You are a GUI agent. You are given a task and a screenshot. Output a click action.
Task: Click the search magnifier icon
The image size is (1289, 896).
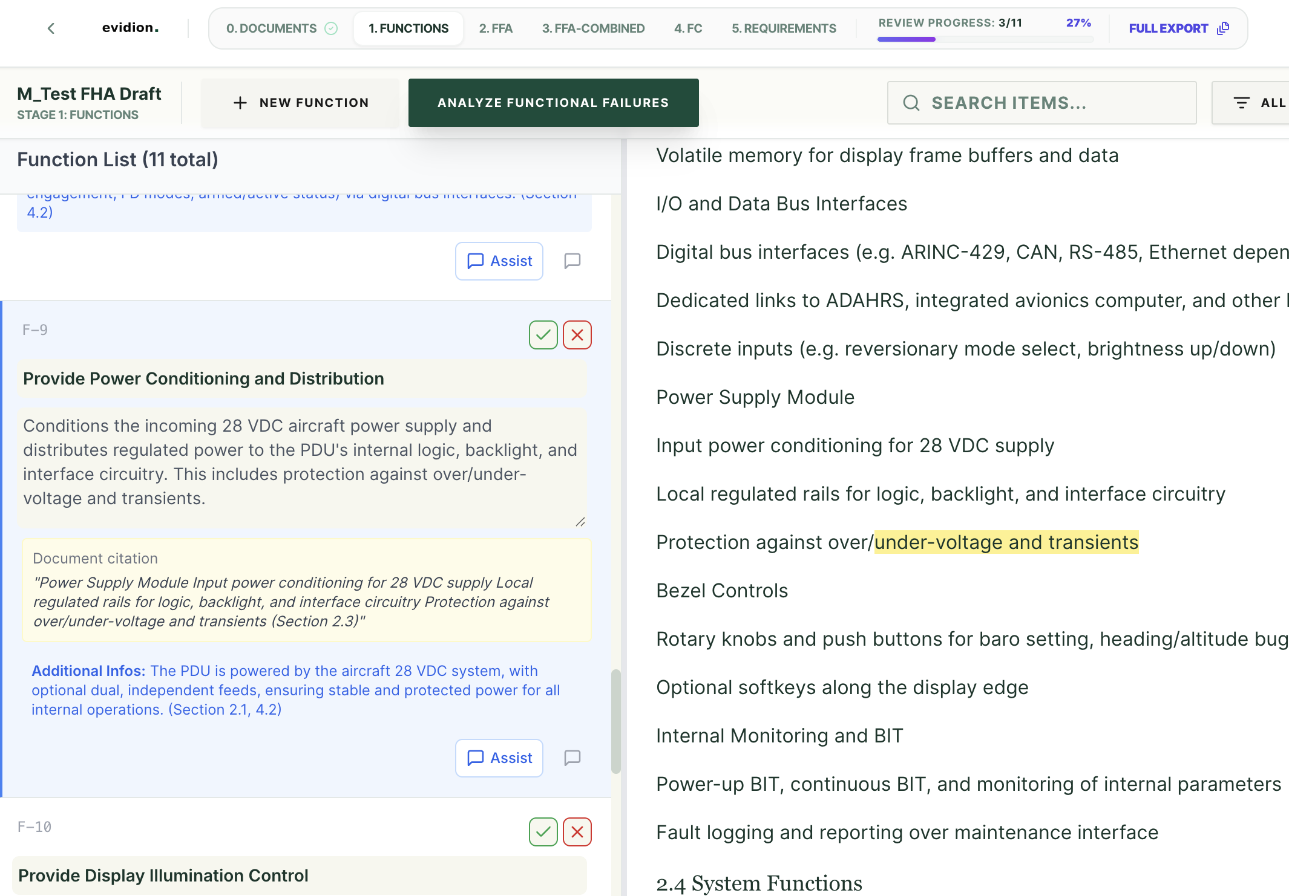coord(911,103)
